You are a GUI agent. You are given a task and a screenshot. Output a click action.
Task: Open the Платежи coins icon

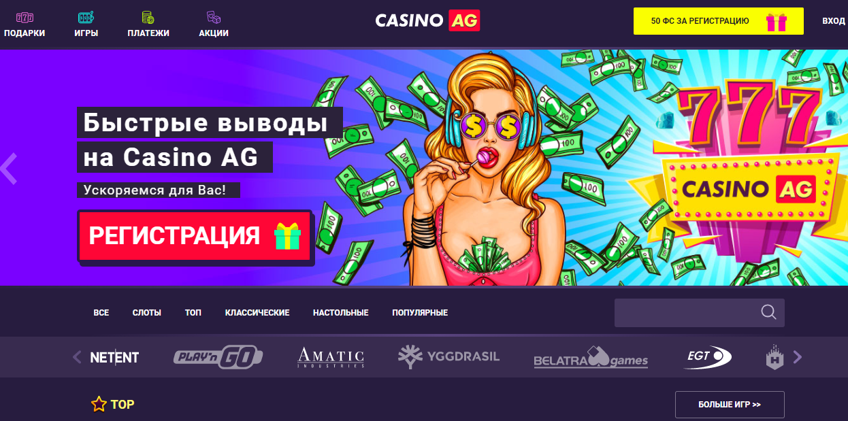point(148,17)
